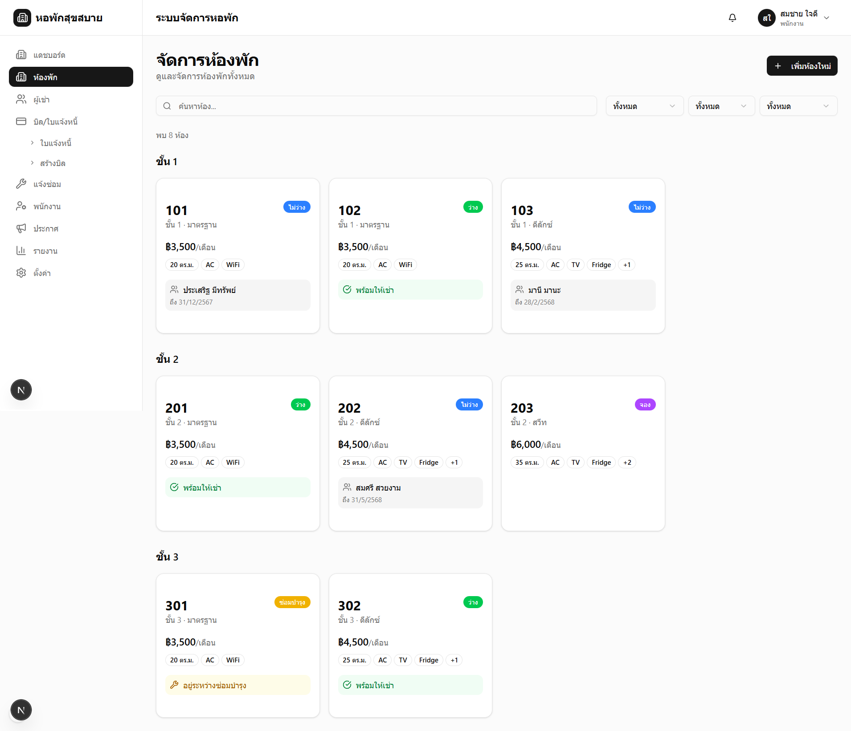
Task: Click ถึง 28/2/2568 lease date on room 103
Action: [x=535, y=302]
